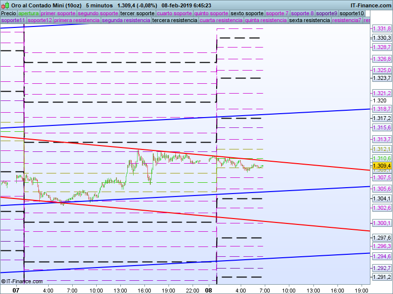The height and width of the screenshot is (294, 393).
Task: Select the apertura legend label
Action: tap(28, 13)
